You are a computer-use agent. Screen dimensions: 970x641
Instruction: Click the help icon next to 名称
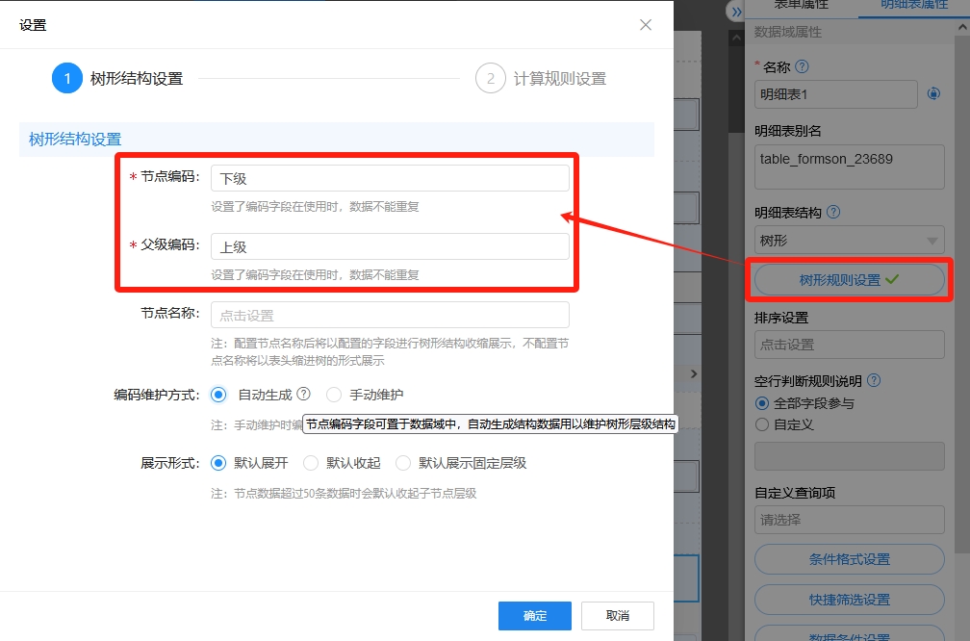(x=802, y=67)
